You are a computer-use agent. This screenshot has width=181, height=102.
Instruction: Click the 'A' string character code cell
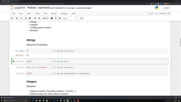click(96, 51)
